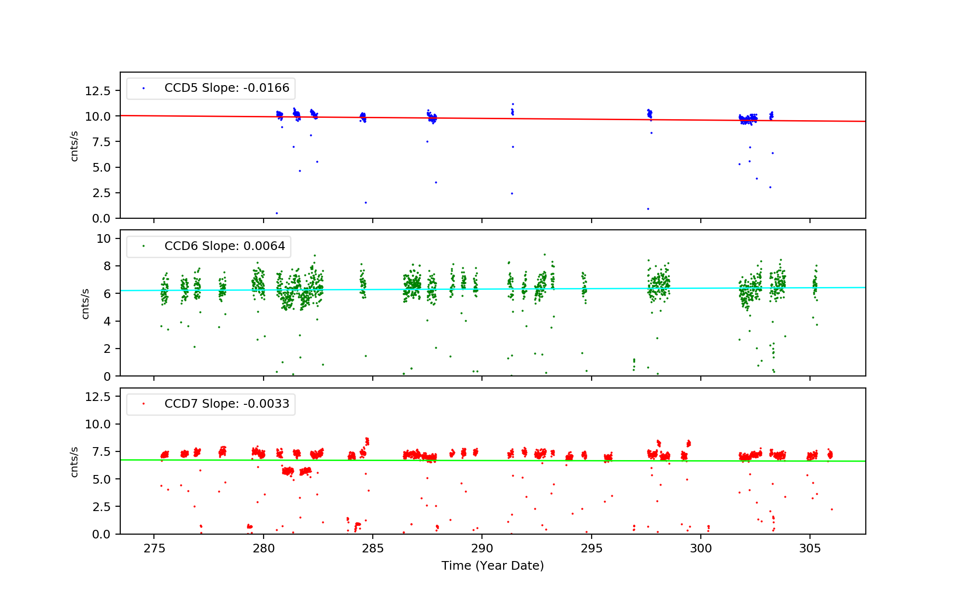This screenshot has width=962, height=600.
Task: Click the 305 x-axis tick label
Action: [810, 549]
